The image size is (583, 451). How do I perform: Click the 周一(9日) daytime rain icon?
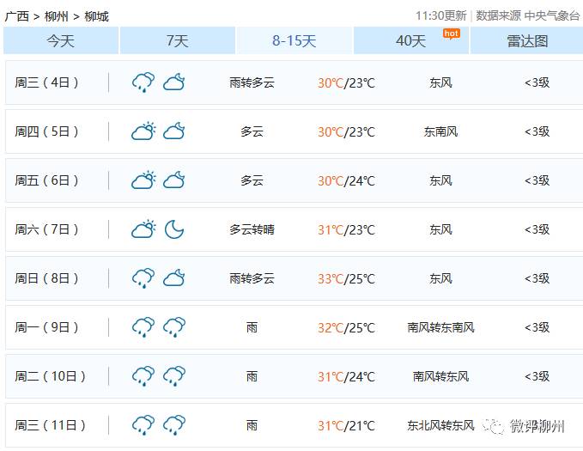coord(143,327)
